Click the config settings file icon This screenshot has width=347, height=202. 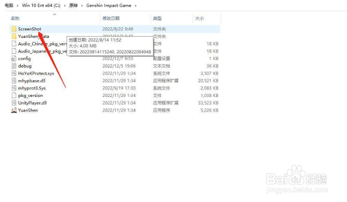14,58
